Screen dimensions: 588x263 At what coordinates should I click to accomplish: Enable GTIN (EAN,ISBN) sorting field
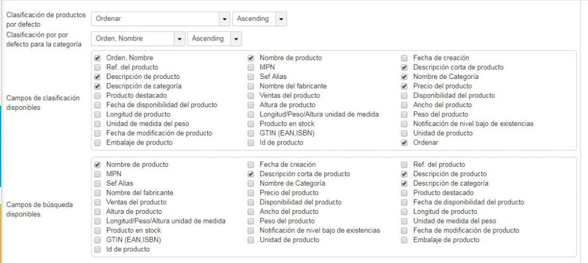[251, 133]
